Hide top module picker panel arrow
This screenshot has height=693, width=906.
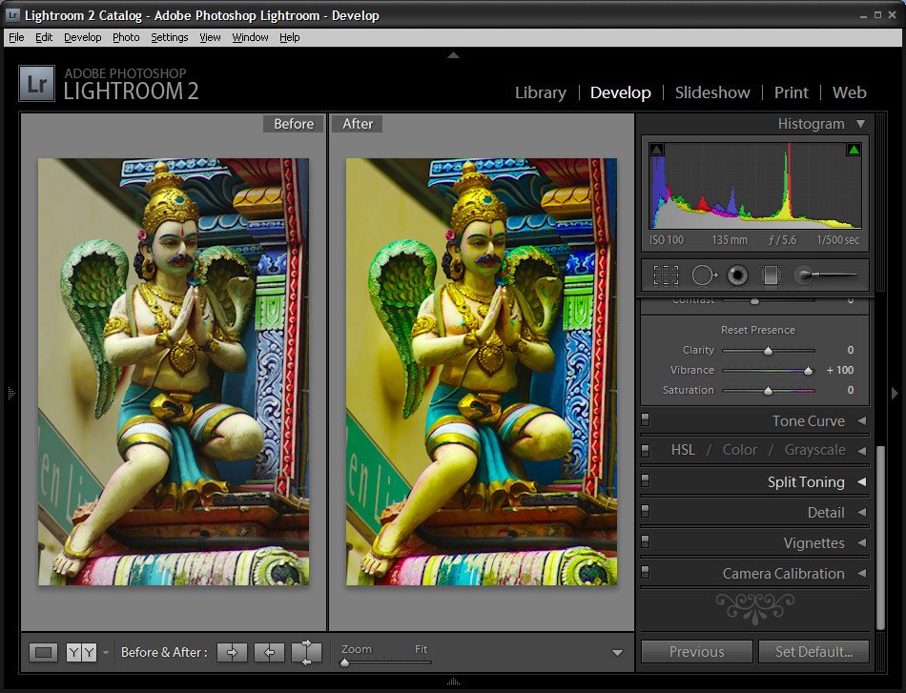coord(454,55)
